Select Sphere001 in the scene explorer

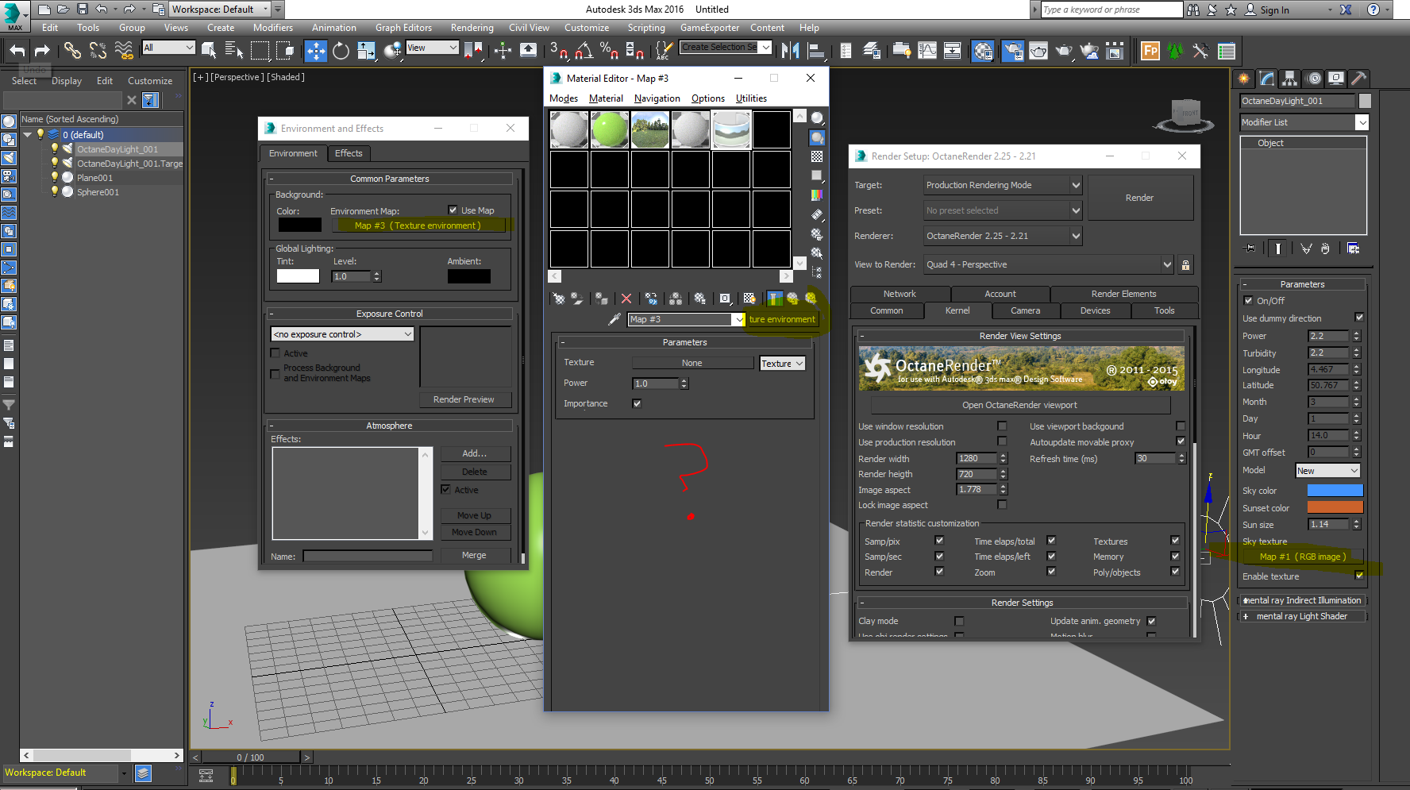(98, 192)
